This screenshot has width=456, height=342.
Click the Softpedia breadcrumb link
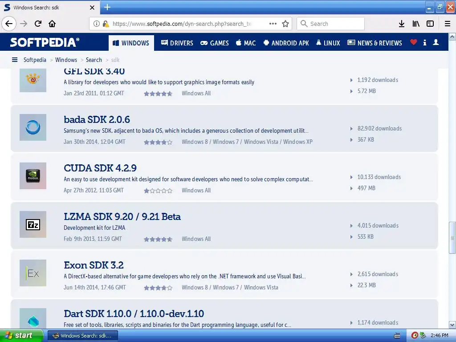click(35, 60)
